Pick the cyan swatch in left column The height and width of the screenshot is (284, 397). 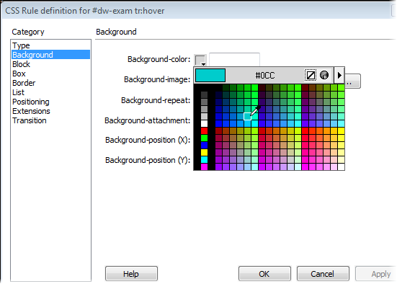click(204, 159)
